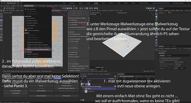Click 'Koordinaten zurücksetzen' button
Image resolution: width=191 pixels, height=103 pixels.
pyautogui.click(x=127, y=76)
